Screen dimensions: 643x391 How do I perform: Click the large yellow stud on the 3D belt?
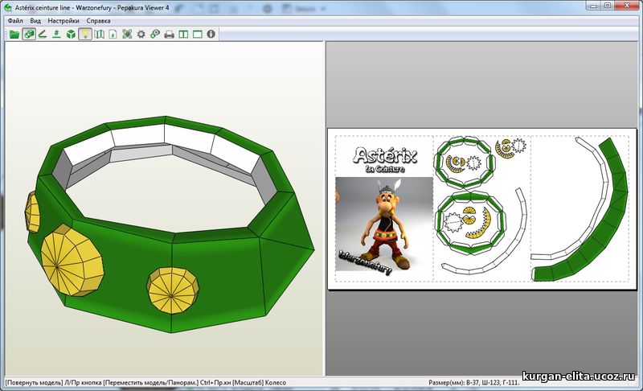[72, 260]
